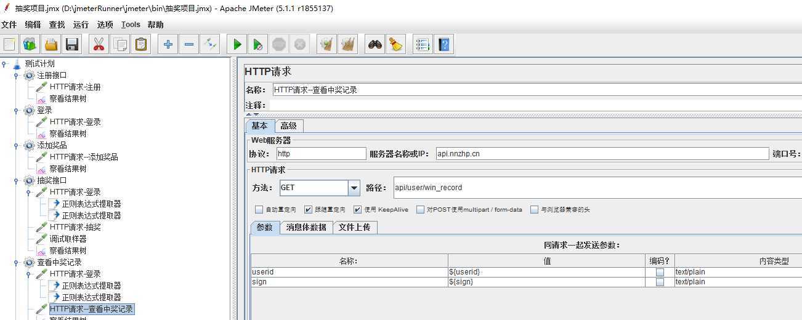This screenshot has width=802, height=320.
Task: Select the 注册接口 thread group
Action: [x=52, y=75]
